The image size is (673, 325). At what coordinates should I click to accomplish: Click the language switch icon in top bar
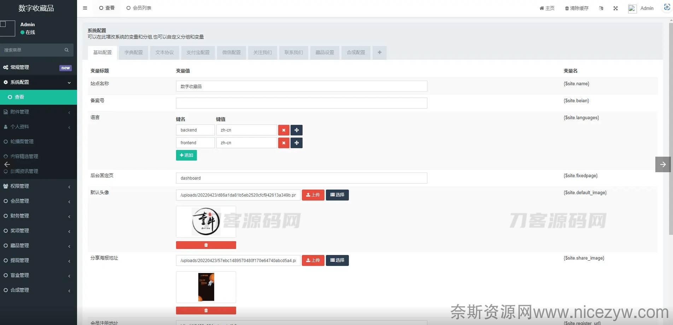point(601,8)
